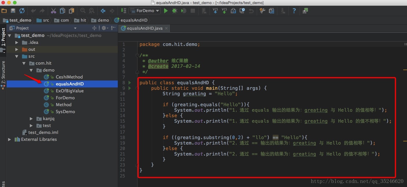Image resolution: width=407 pixels, height=187 pixels.
Task: Collapse the demo package folder
Action: coord(31,70)
